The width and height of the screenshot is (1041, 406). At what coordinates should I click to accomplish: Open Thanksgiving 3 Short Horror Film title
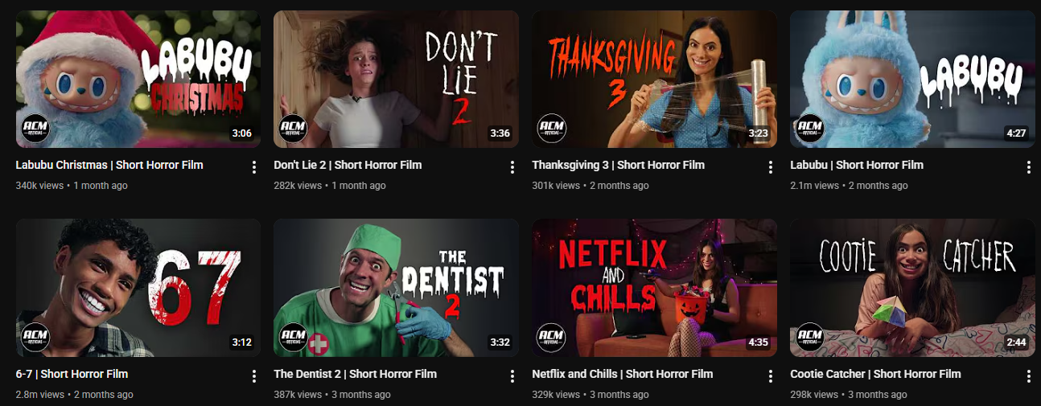pos(618,165)
